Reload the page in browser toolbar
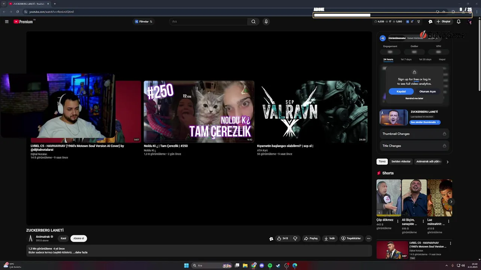The width and height of the screenshot is (481, 270). 17,12
